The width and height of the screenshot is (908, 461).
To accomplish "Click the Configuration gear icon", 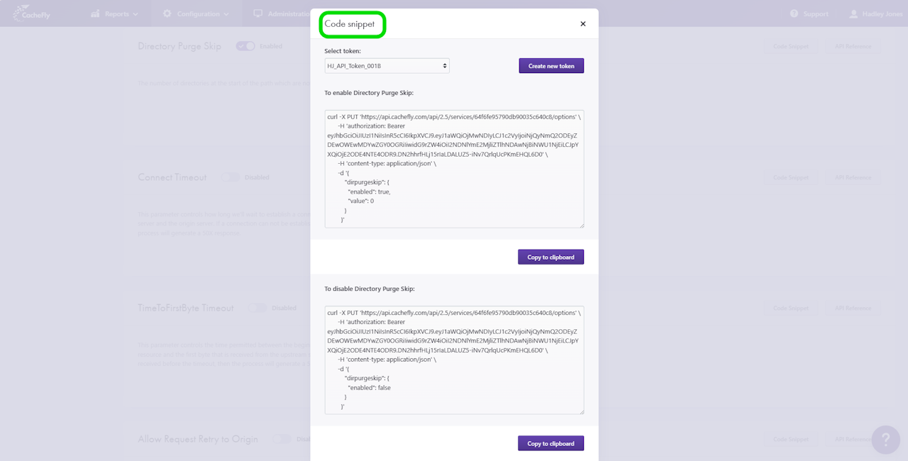I will coord(167,13).
